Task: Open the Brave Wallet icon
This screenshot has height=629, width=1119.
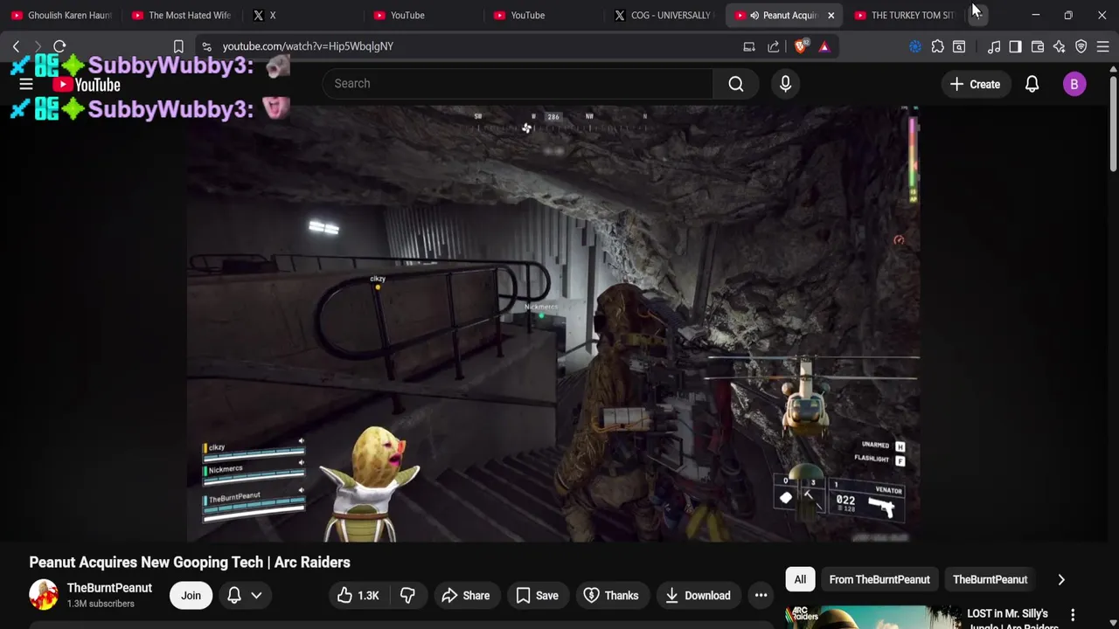Action: (1038, 46)
